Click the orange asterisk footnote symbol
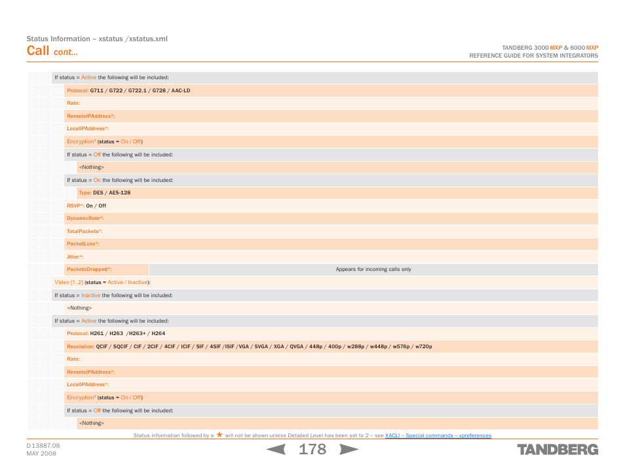This screenshot has width=625, height=470. pyautogui.click(x=219, y=435)
